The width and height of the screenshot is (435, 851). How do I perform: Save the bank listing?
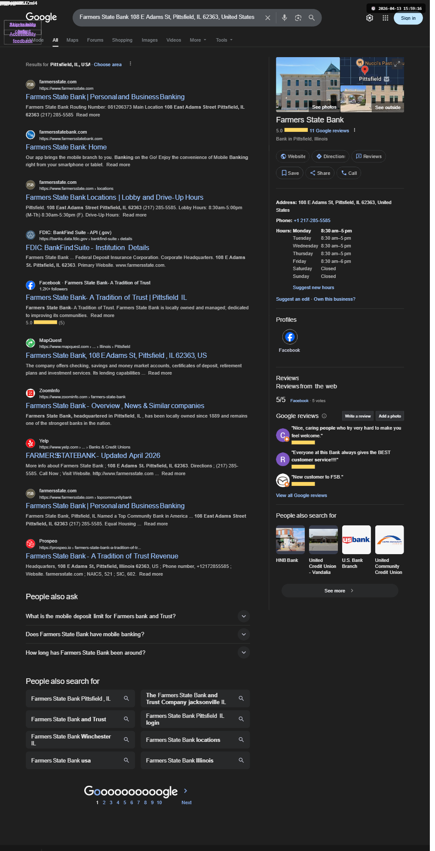(x=290, y=173)
